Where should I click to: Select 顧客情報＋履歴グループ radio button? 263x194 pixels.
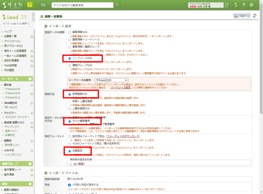70,47
